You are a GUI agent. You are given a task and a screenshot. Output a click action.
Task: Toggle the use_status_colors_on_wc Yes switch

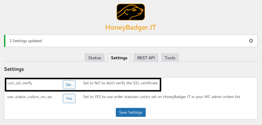click(x=69, y=98)
